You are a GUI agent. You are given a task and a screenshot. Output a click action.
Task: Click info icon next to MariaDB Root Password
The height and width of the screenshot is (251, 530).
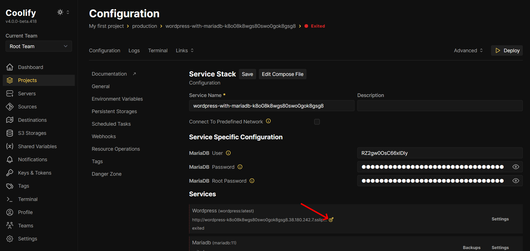[252, 181]
